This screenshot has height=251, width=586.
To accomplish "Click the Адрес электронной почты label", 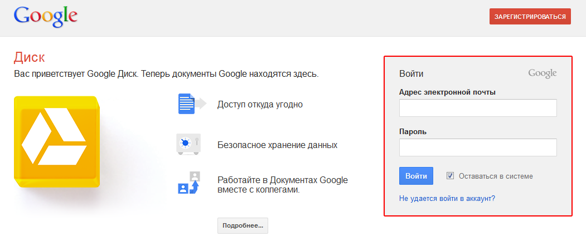I will click(447, 92).
